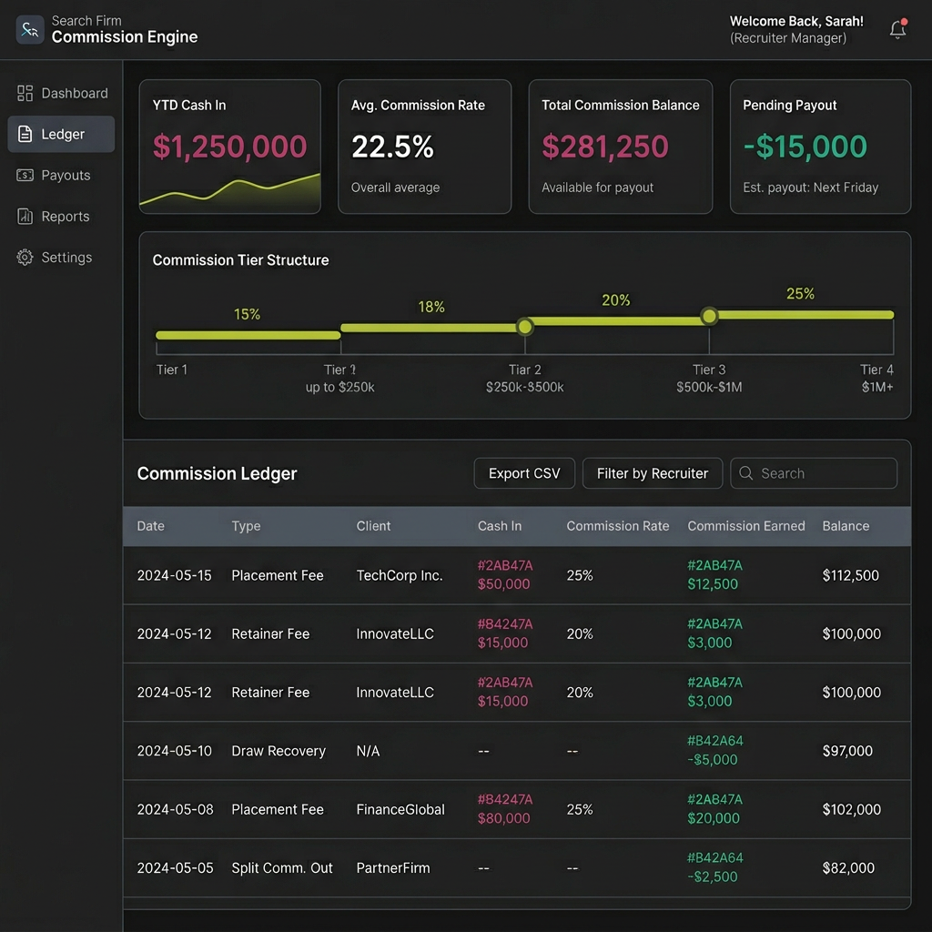Click the Reports chart icon

point(25,217)
